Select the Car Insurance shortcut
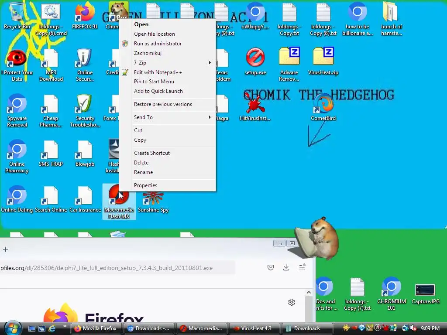 [85, 199]
